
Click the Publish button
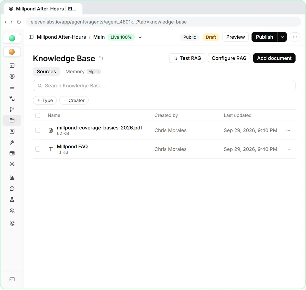[264, 37]
